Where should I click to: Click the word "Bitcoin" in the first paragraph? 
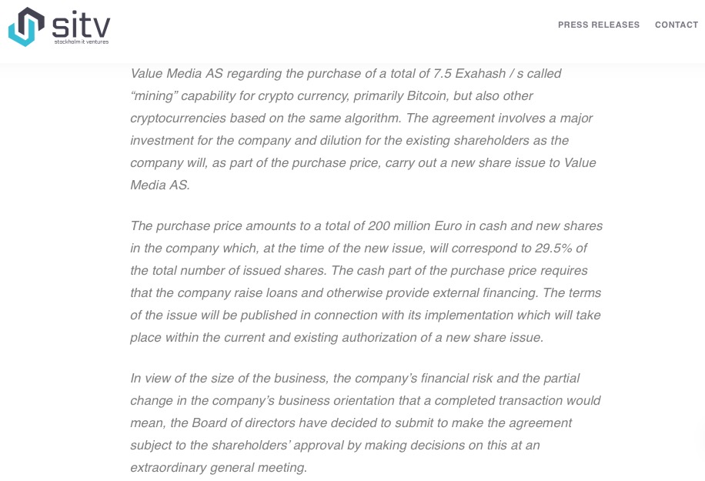[x=425, y=95]
